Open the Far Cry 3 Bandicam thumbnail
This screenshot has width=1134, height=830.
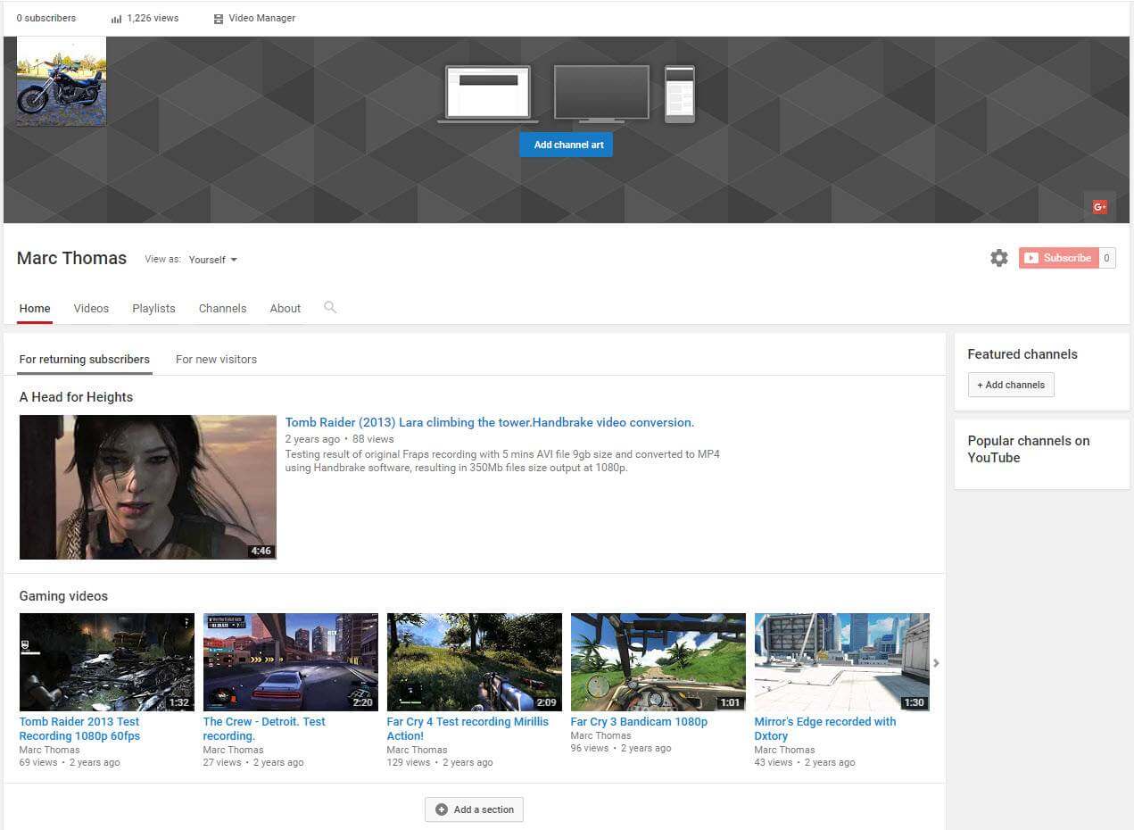tap(658, 662)
